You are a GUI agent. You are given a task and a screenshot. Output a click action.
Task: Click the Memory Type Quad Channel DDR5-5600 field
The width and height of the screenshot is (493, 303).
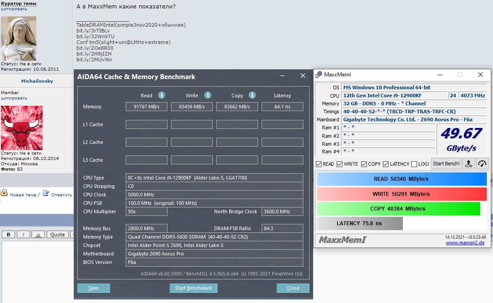(215, 237)
